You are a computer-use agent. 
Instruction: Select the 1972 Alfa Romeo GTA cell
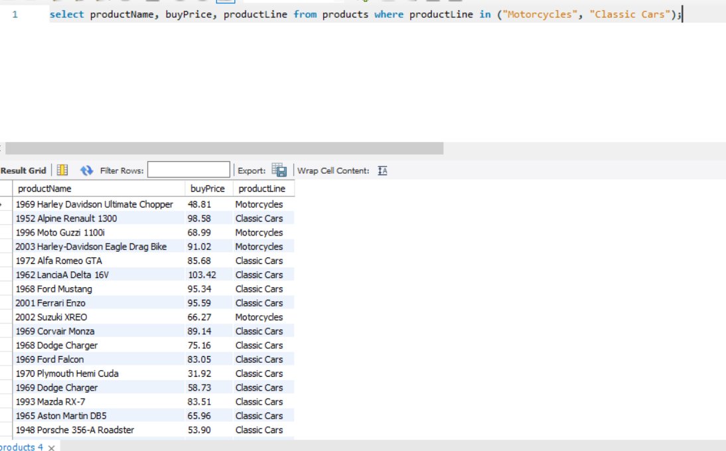(x=99, y=261)
